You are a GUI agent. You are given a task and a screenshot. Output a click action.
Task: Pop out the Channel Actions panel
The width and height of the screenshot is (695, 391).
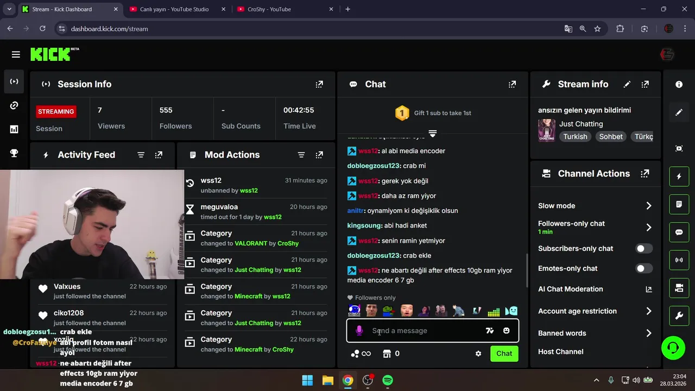645,174
